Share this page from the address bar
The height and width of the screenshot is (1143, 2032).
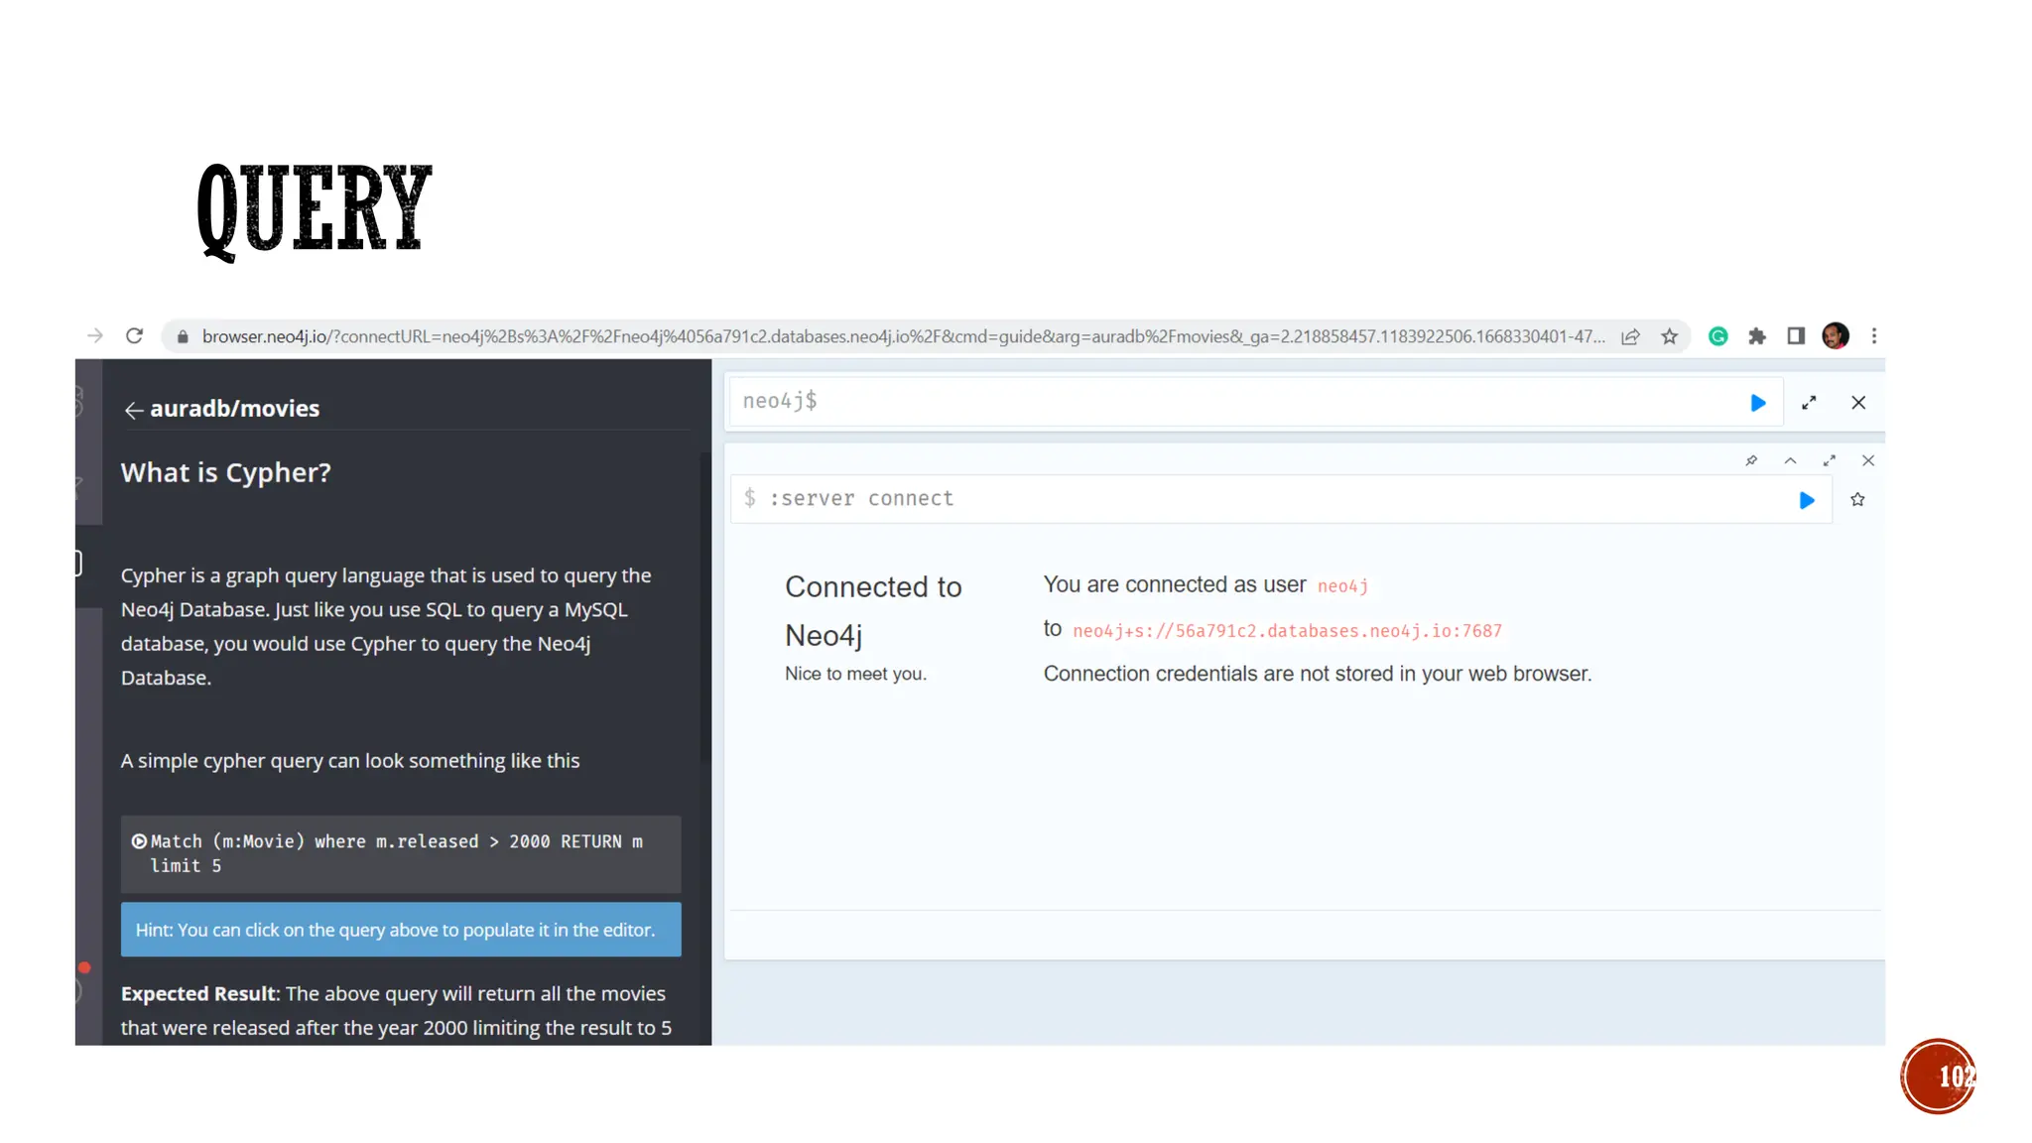tap(1630, 336)
